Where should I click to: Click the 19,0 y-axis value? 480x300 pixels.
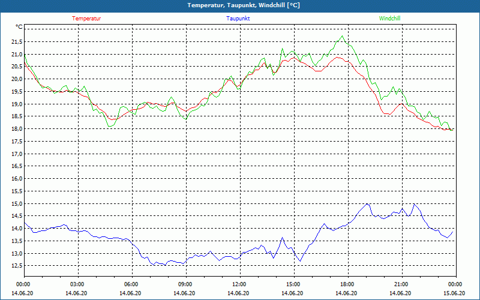click(17, 104)
